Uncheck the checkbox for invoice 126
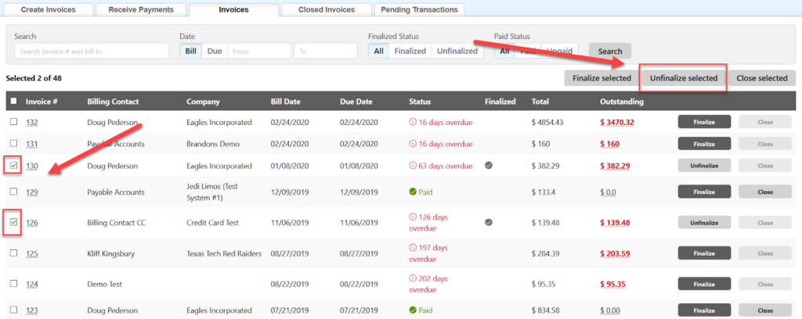Screen dimensions: 802x319 pos(13,223)
